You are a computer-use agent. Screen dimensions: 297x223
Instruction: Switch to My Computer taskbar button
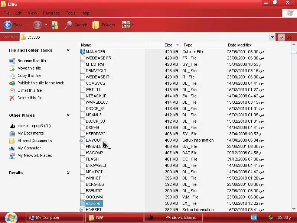click(x=55, y=218)
